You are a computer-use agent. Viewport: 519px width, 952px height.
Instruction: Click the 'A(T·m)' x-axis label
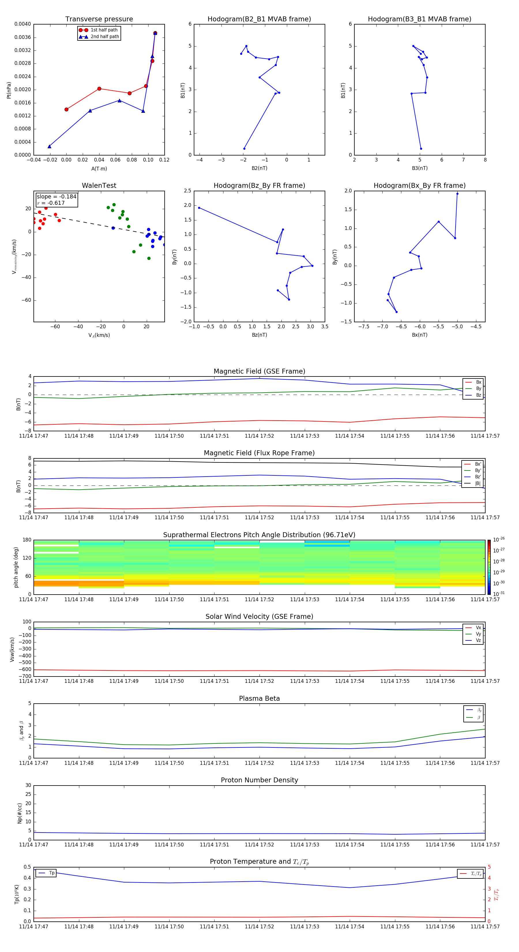pos(99,169)
